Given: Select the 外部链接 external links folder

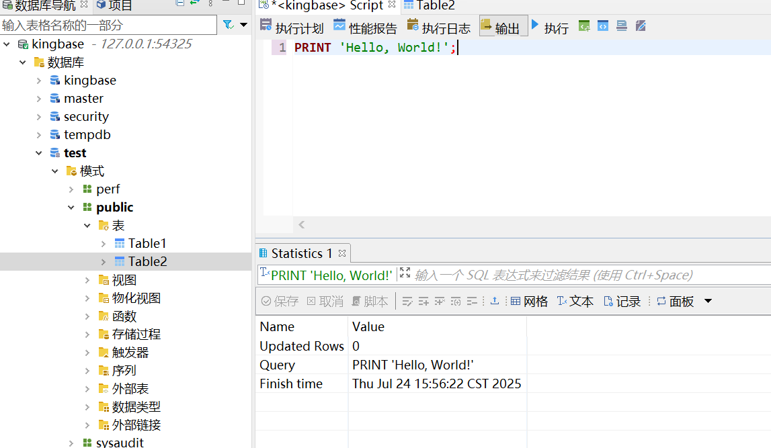Looking at the screenshot, I should tap(136, 425).
